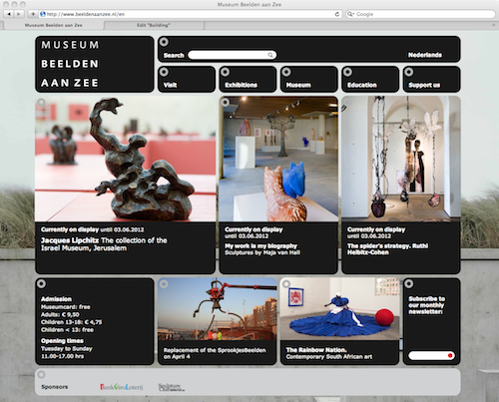Click the blue dress Rainbow Nation photo
Screen dimensions: 499x402
339,309
